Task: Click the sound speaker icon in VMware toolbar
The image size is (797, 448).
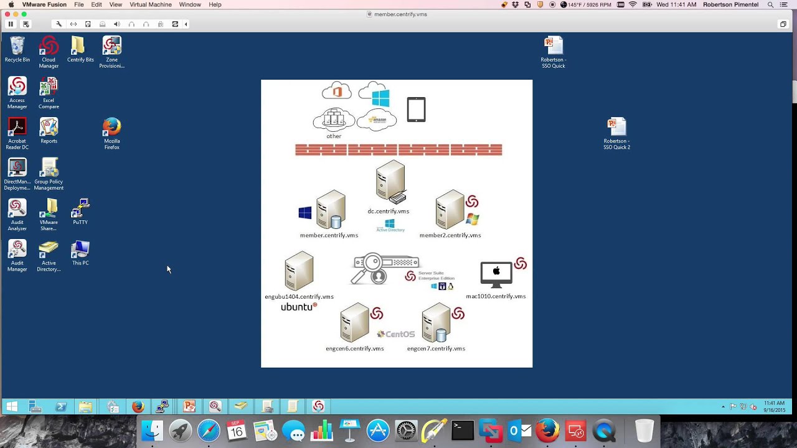Action: [117, 24]
